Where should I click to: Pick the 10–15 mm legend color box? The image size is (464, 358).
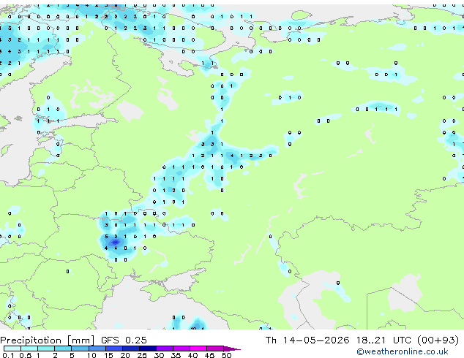tap(97, 349)
